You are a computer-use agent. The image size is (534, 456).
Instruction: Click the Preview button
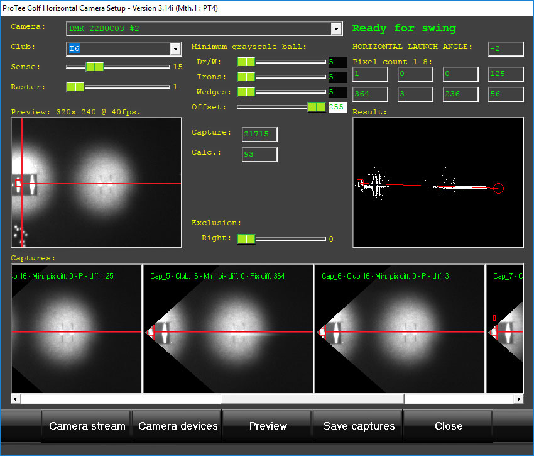click(x=268, y=426)
